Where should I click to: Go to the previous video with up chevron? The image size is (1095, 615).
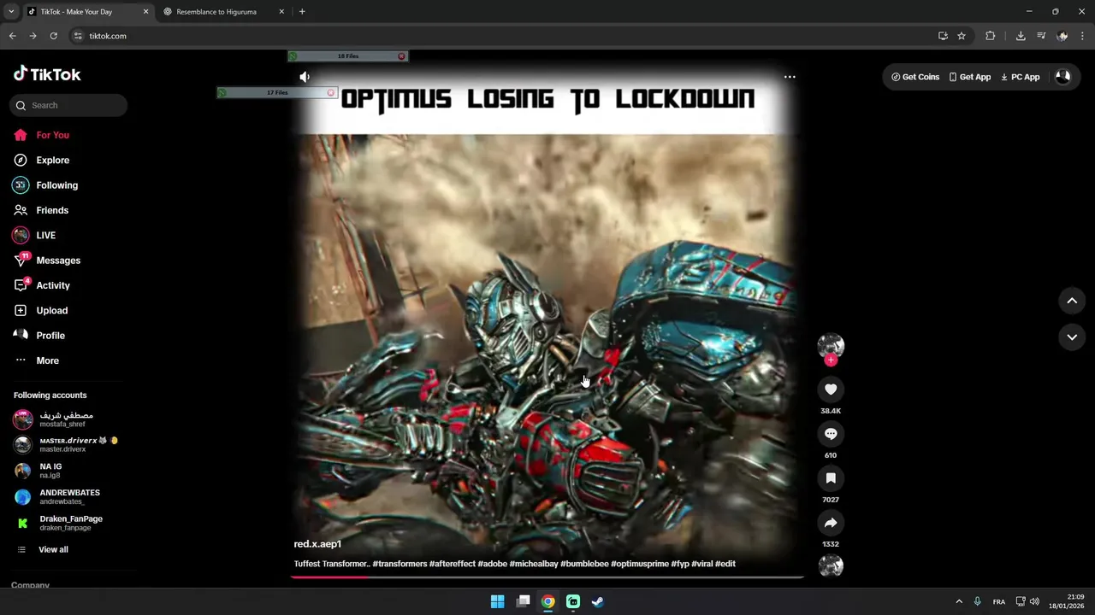(1072, 301)
